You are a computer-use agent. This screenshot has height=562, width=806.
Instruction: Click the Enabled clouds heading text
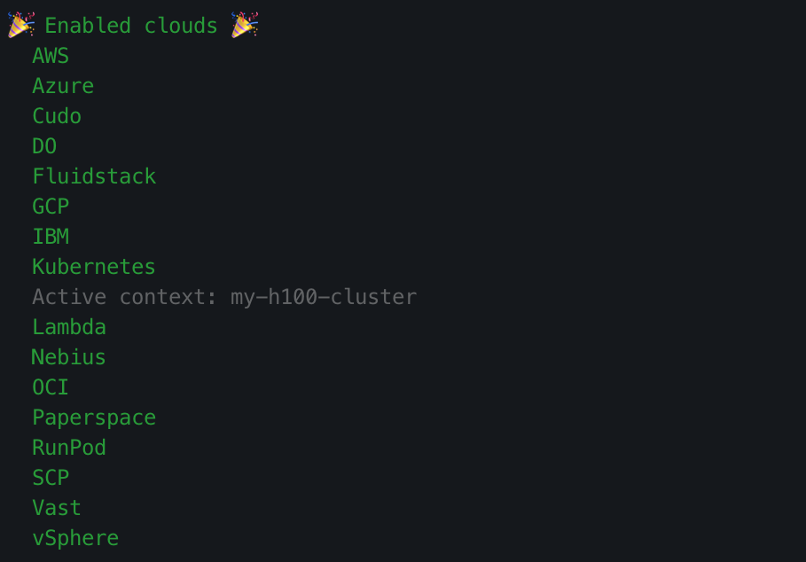131,26
